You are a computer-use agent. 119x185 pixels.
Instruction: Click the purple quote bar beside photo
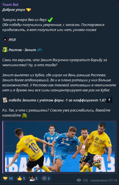[x=3, y=147]
